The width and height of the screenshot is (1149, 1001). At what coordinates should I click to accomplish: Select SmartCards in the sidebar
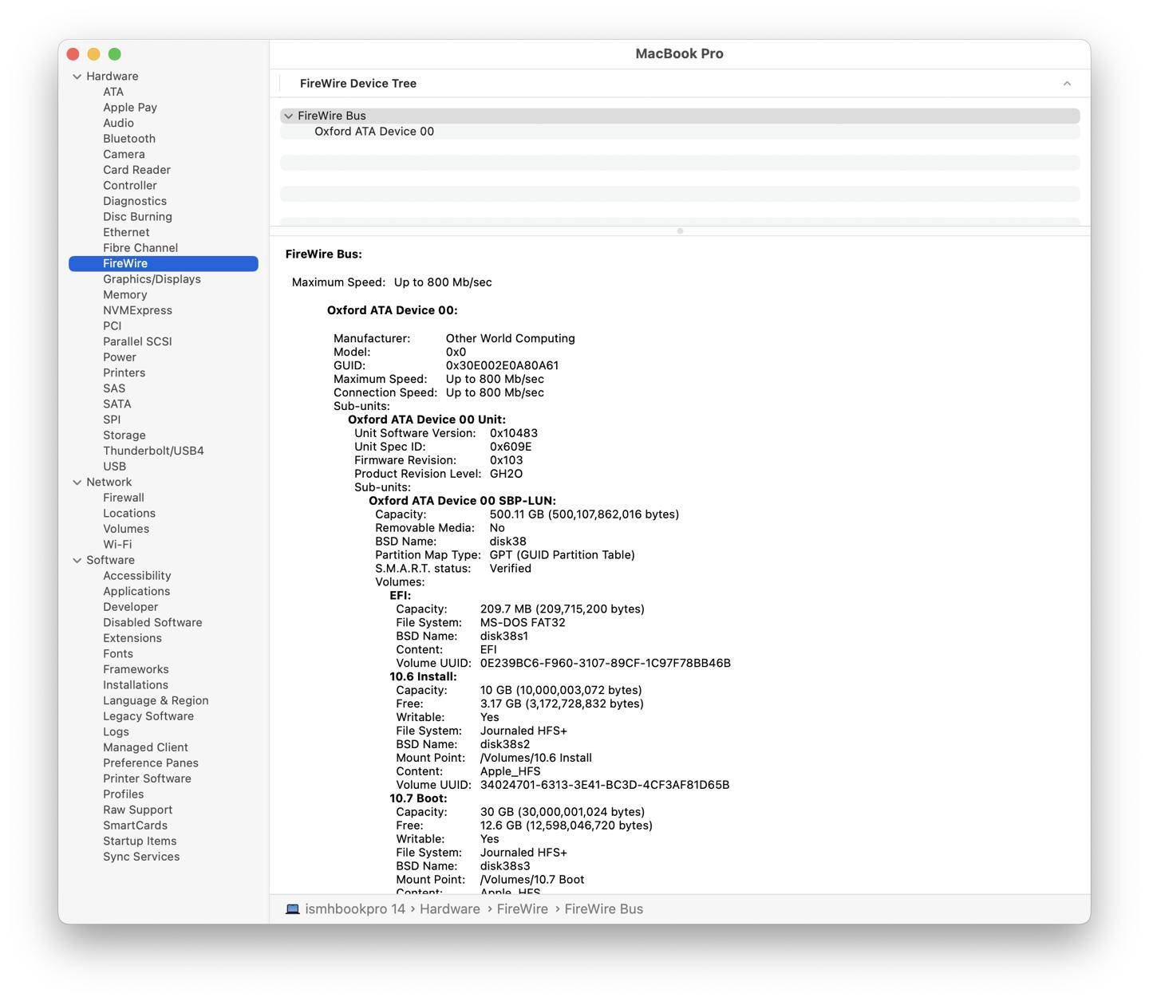coord(135,826)
